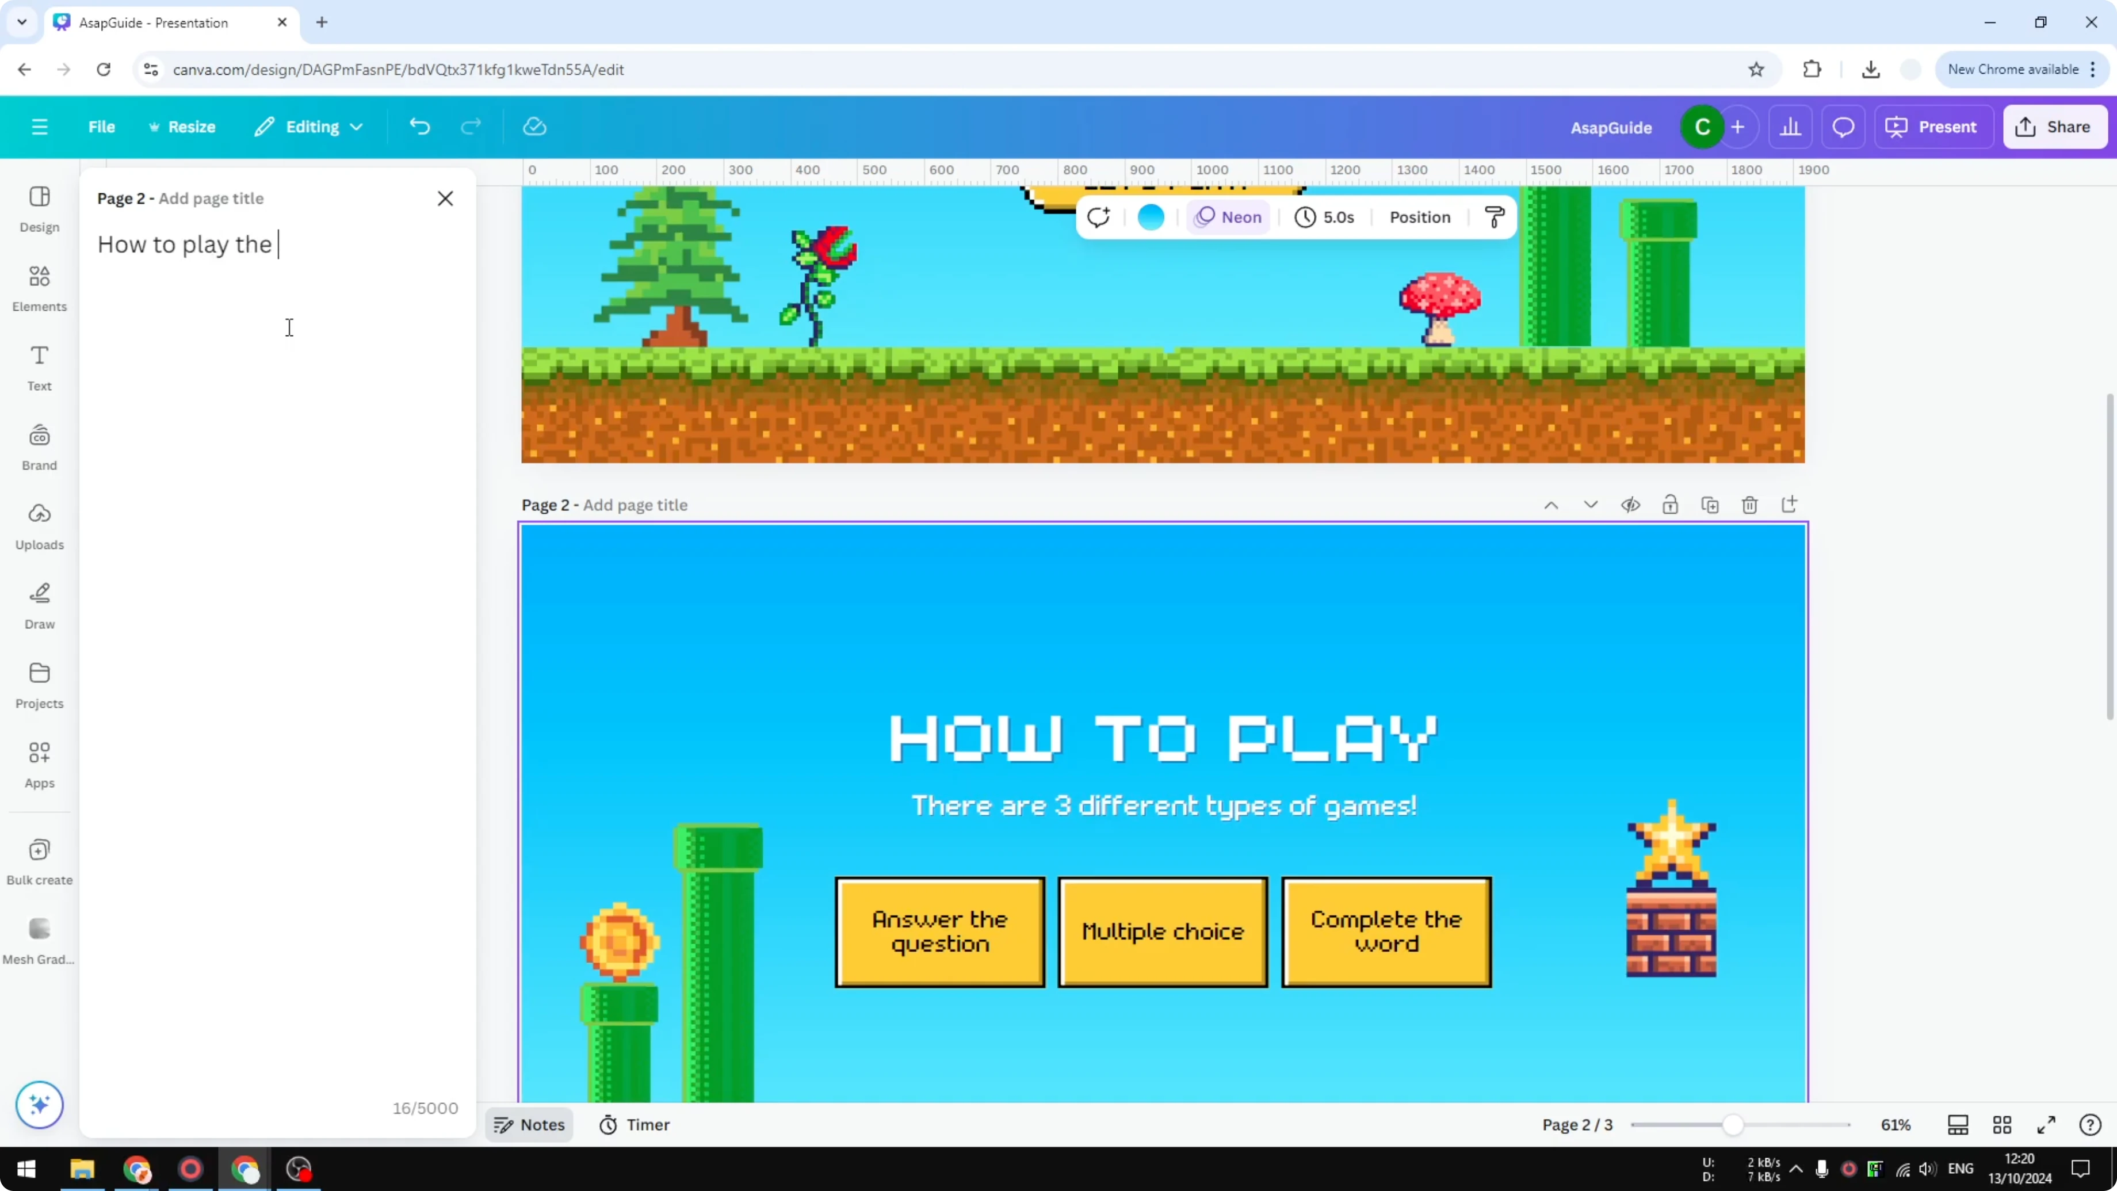Toggle the Notes panel
This screenshot has width=2117, height=1191.
(x=529, y=1124)
